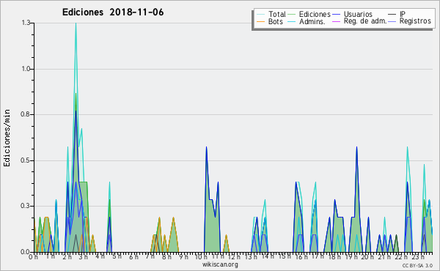Click the '22 h' x-axis label
The image size is (440, 271).
(400, 257)
